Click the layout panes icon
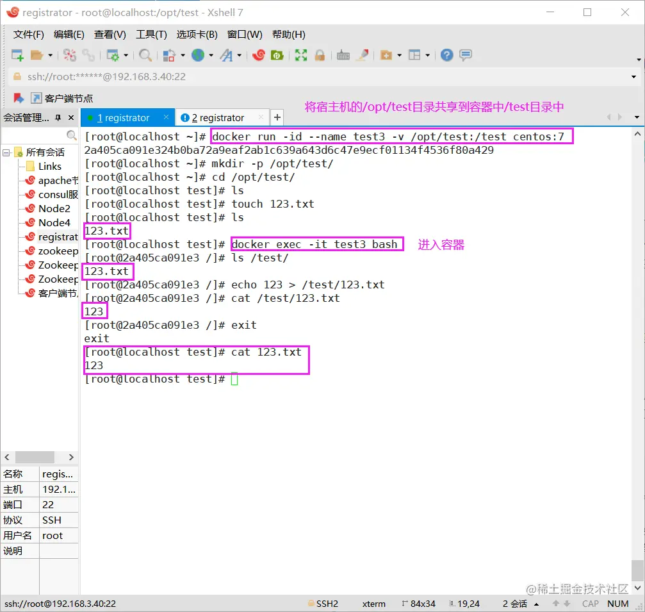This screenshot has height=612, width=645. (x=414, y=54)
